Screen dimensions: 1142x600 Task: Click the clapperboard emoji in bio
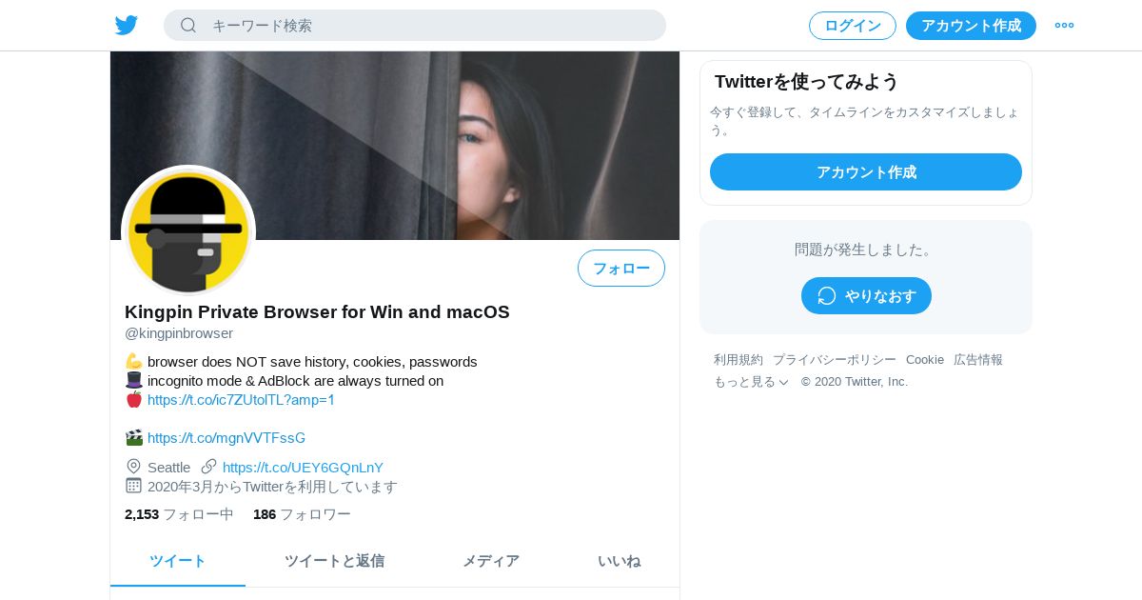133,437
